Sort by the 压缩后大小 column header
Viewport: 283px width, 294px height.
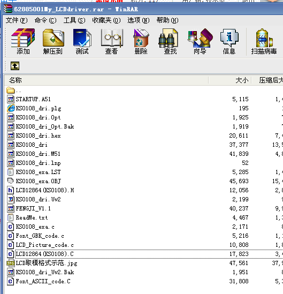coord(267,80)
